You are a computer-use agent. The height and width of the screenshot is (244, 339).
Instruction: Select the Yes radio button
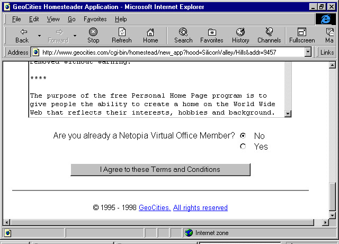[x=243, y=146]
